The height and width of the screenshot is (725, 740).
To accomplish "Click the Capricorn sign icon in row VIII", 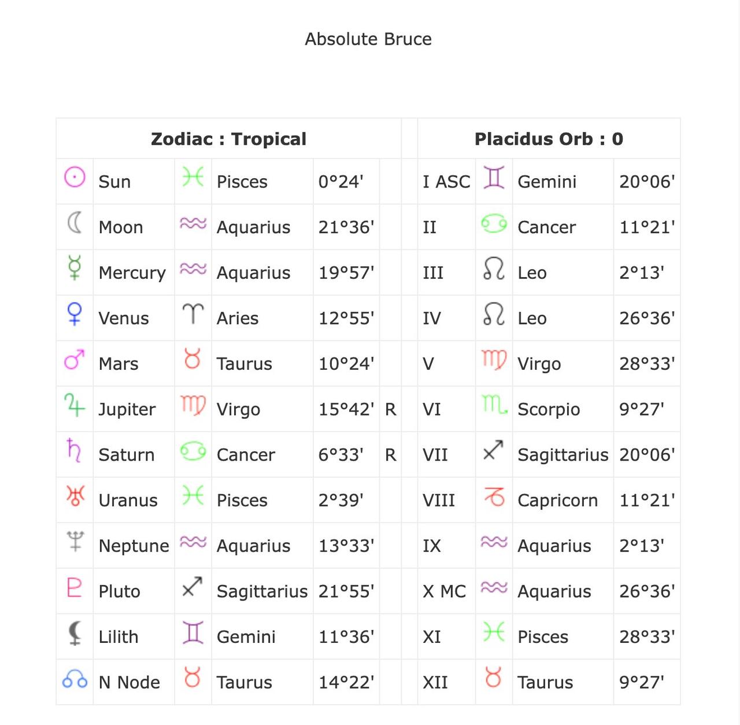I will pyautogui.click(x=494, y=496).
